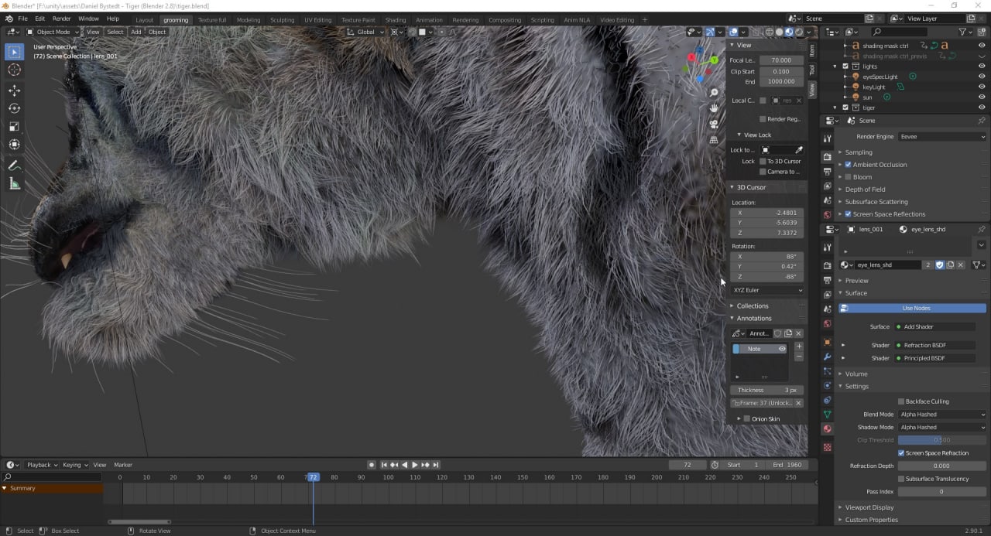Activate the Annotate pencil tool
This screenshot has width=991, height=536.
pyautogui.click(x=14, y=165)
